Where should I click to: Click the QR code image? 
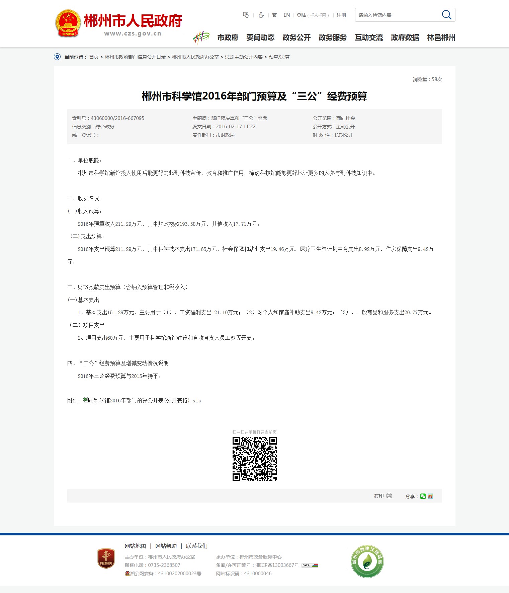pos(255,459)
